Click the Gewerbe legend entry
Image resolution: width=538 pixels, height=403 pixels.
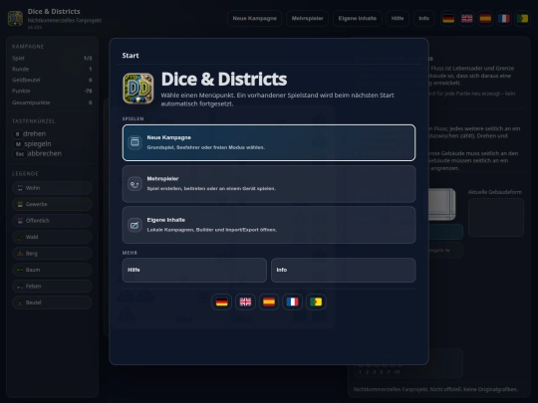(x=52, y=204)
